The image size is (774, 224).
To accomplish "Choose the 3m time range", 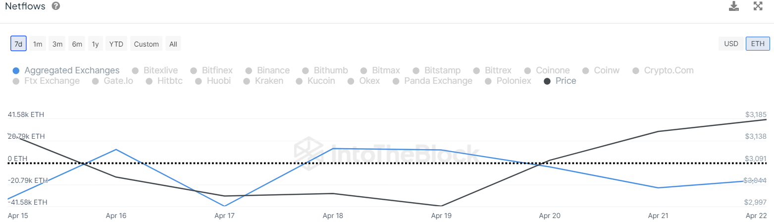I will pyautogui.click(x=57, y=44).
